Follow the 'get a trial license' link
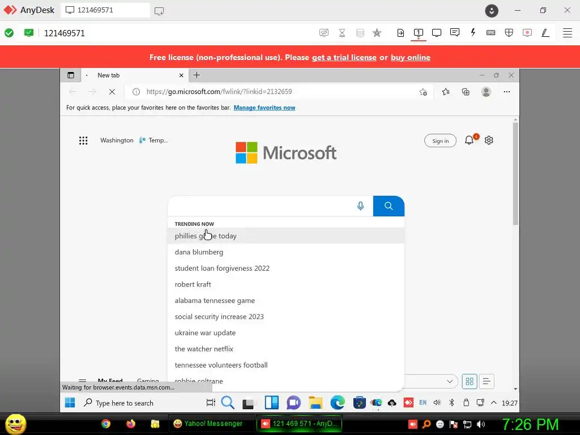The width and height of the screenshot is (580, 435). point(344,57)
